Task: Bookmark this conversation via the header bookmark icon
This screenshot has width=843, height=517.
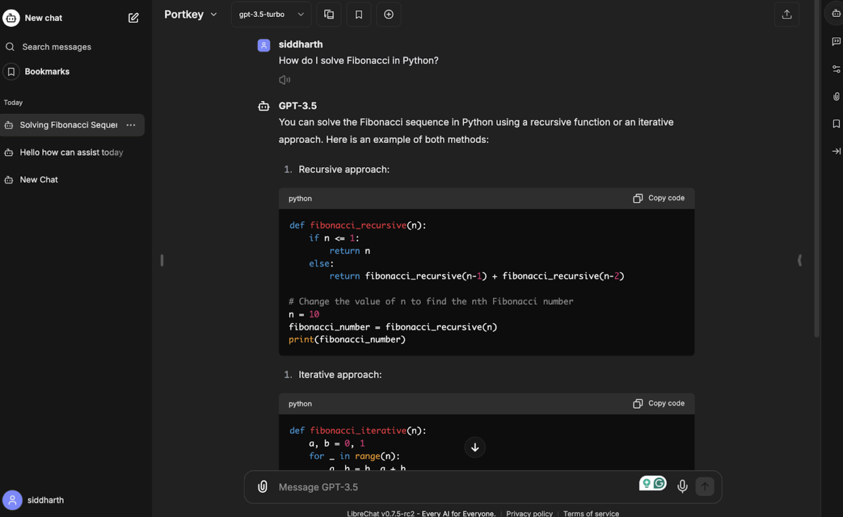Action: click(359, 14)
